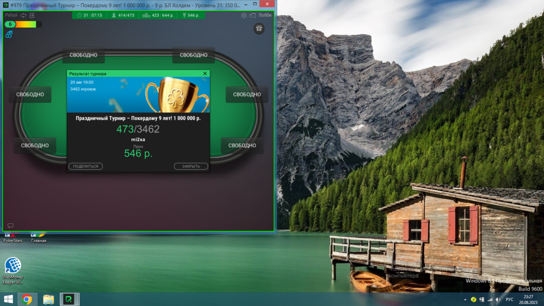
Task: Open the settings gear in poker window
Action: [244, 15]
